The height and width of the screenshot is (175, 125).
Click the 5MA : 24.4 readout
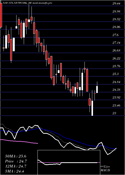coord(14,171)
